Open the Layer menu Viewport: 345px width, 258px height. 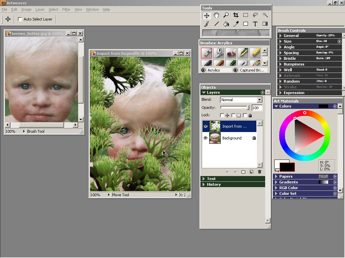(40, 9)
